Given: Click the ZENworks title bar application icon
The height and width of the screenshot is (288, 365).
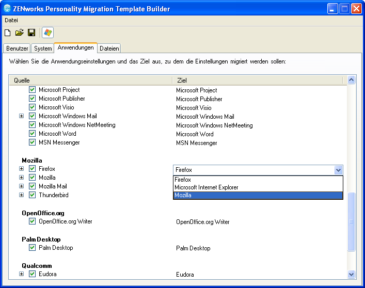Looking at the screenshot, I should click(7, 8).
